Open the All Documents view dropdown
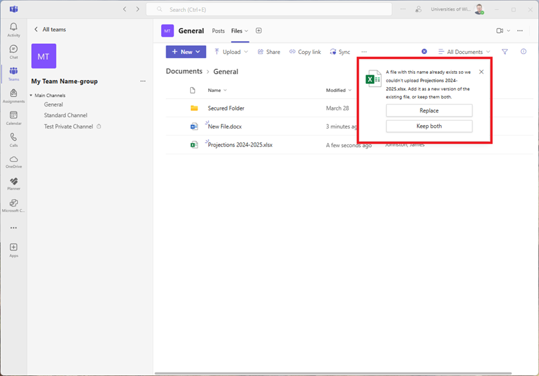Screen dimensions: 539x376 [464, 52]
